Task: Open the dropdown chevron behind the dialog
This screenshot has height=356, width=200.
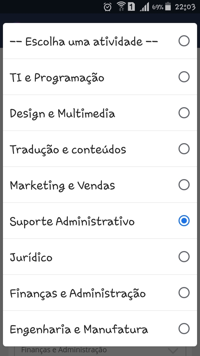Action: pyautogui.click(x=173, y=351)
